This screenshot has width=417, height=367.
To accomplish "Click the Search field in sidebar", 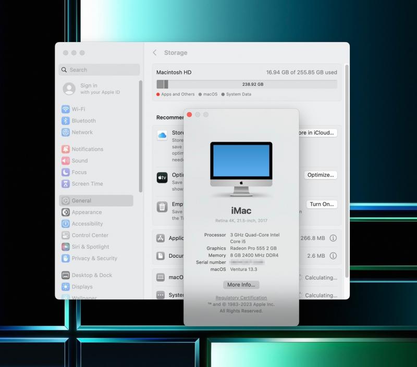I will 99,70.
